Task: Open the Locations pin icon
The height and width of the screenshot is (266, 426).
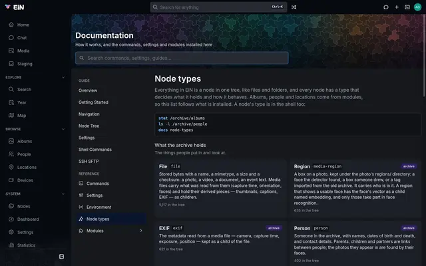Action: (11, 167)
